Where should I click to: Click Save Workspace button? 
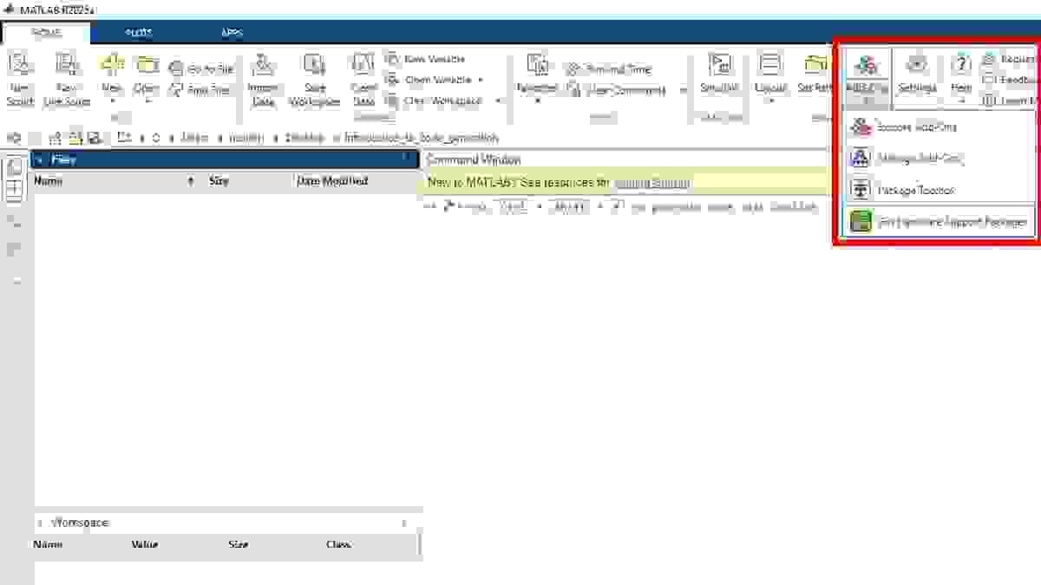pyautogui.click(x=315, y=78)
